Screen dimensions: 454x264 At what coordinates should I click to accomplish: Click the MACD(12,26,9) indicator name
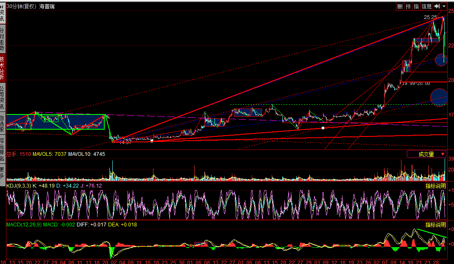[x=24, y=224]
